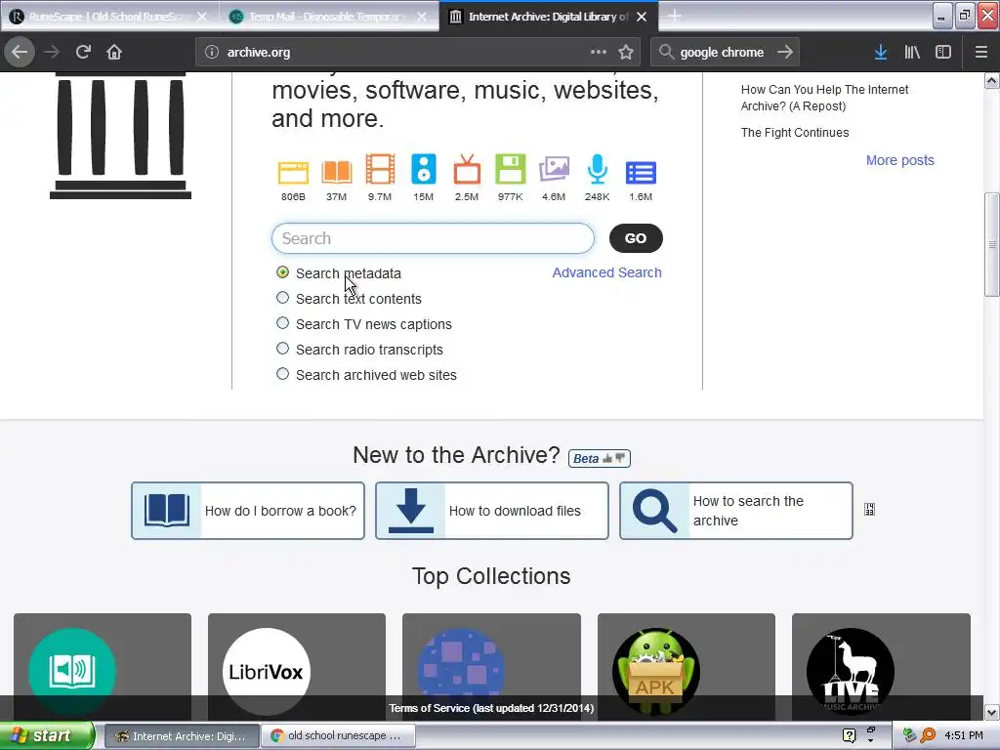Open How to download files card
The width and height of the screenshot is (1000, 750).
[x=492, y=511]
